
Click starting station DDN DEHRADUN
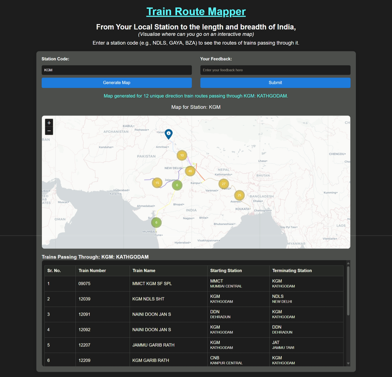[x=220, y=314]
